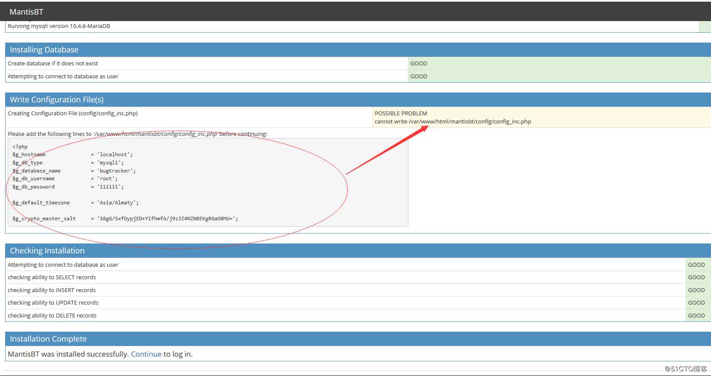The image size is (711, 376).
Task: Click GOOD status for Installing Database connect row
Action: tap(418, 76)
